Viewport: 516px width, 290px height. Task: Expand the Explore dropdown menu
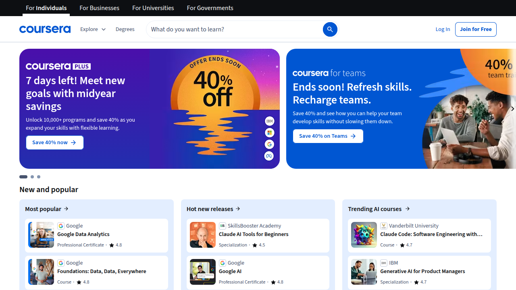coord(93,29)
